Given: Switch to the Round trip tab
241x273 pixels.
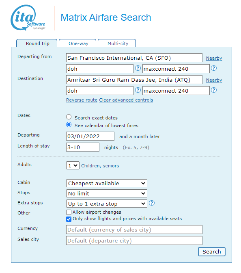Looking at the screenshot, I should [37, 43].
